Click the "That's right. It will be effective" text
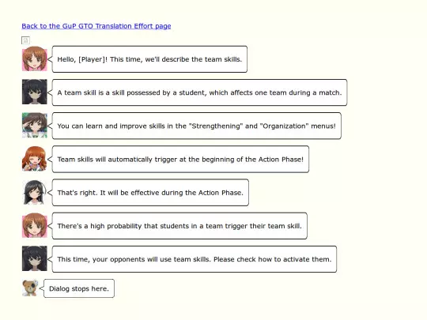Screen dimensions: 427x320 [x=150, y=193]
